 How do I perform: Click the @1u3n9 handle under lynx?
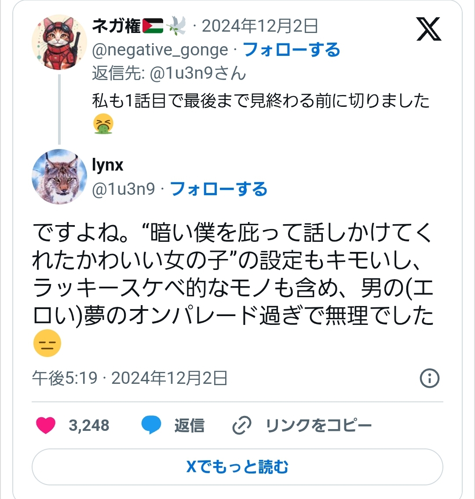tap(124, 189)
